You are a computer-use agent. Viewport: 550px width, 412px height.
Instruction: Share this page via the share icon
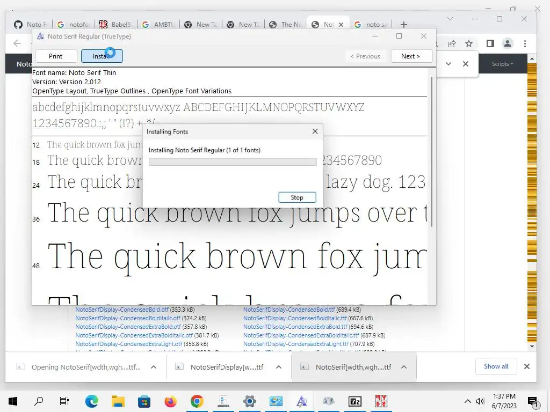(x=452, y=43)
